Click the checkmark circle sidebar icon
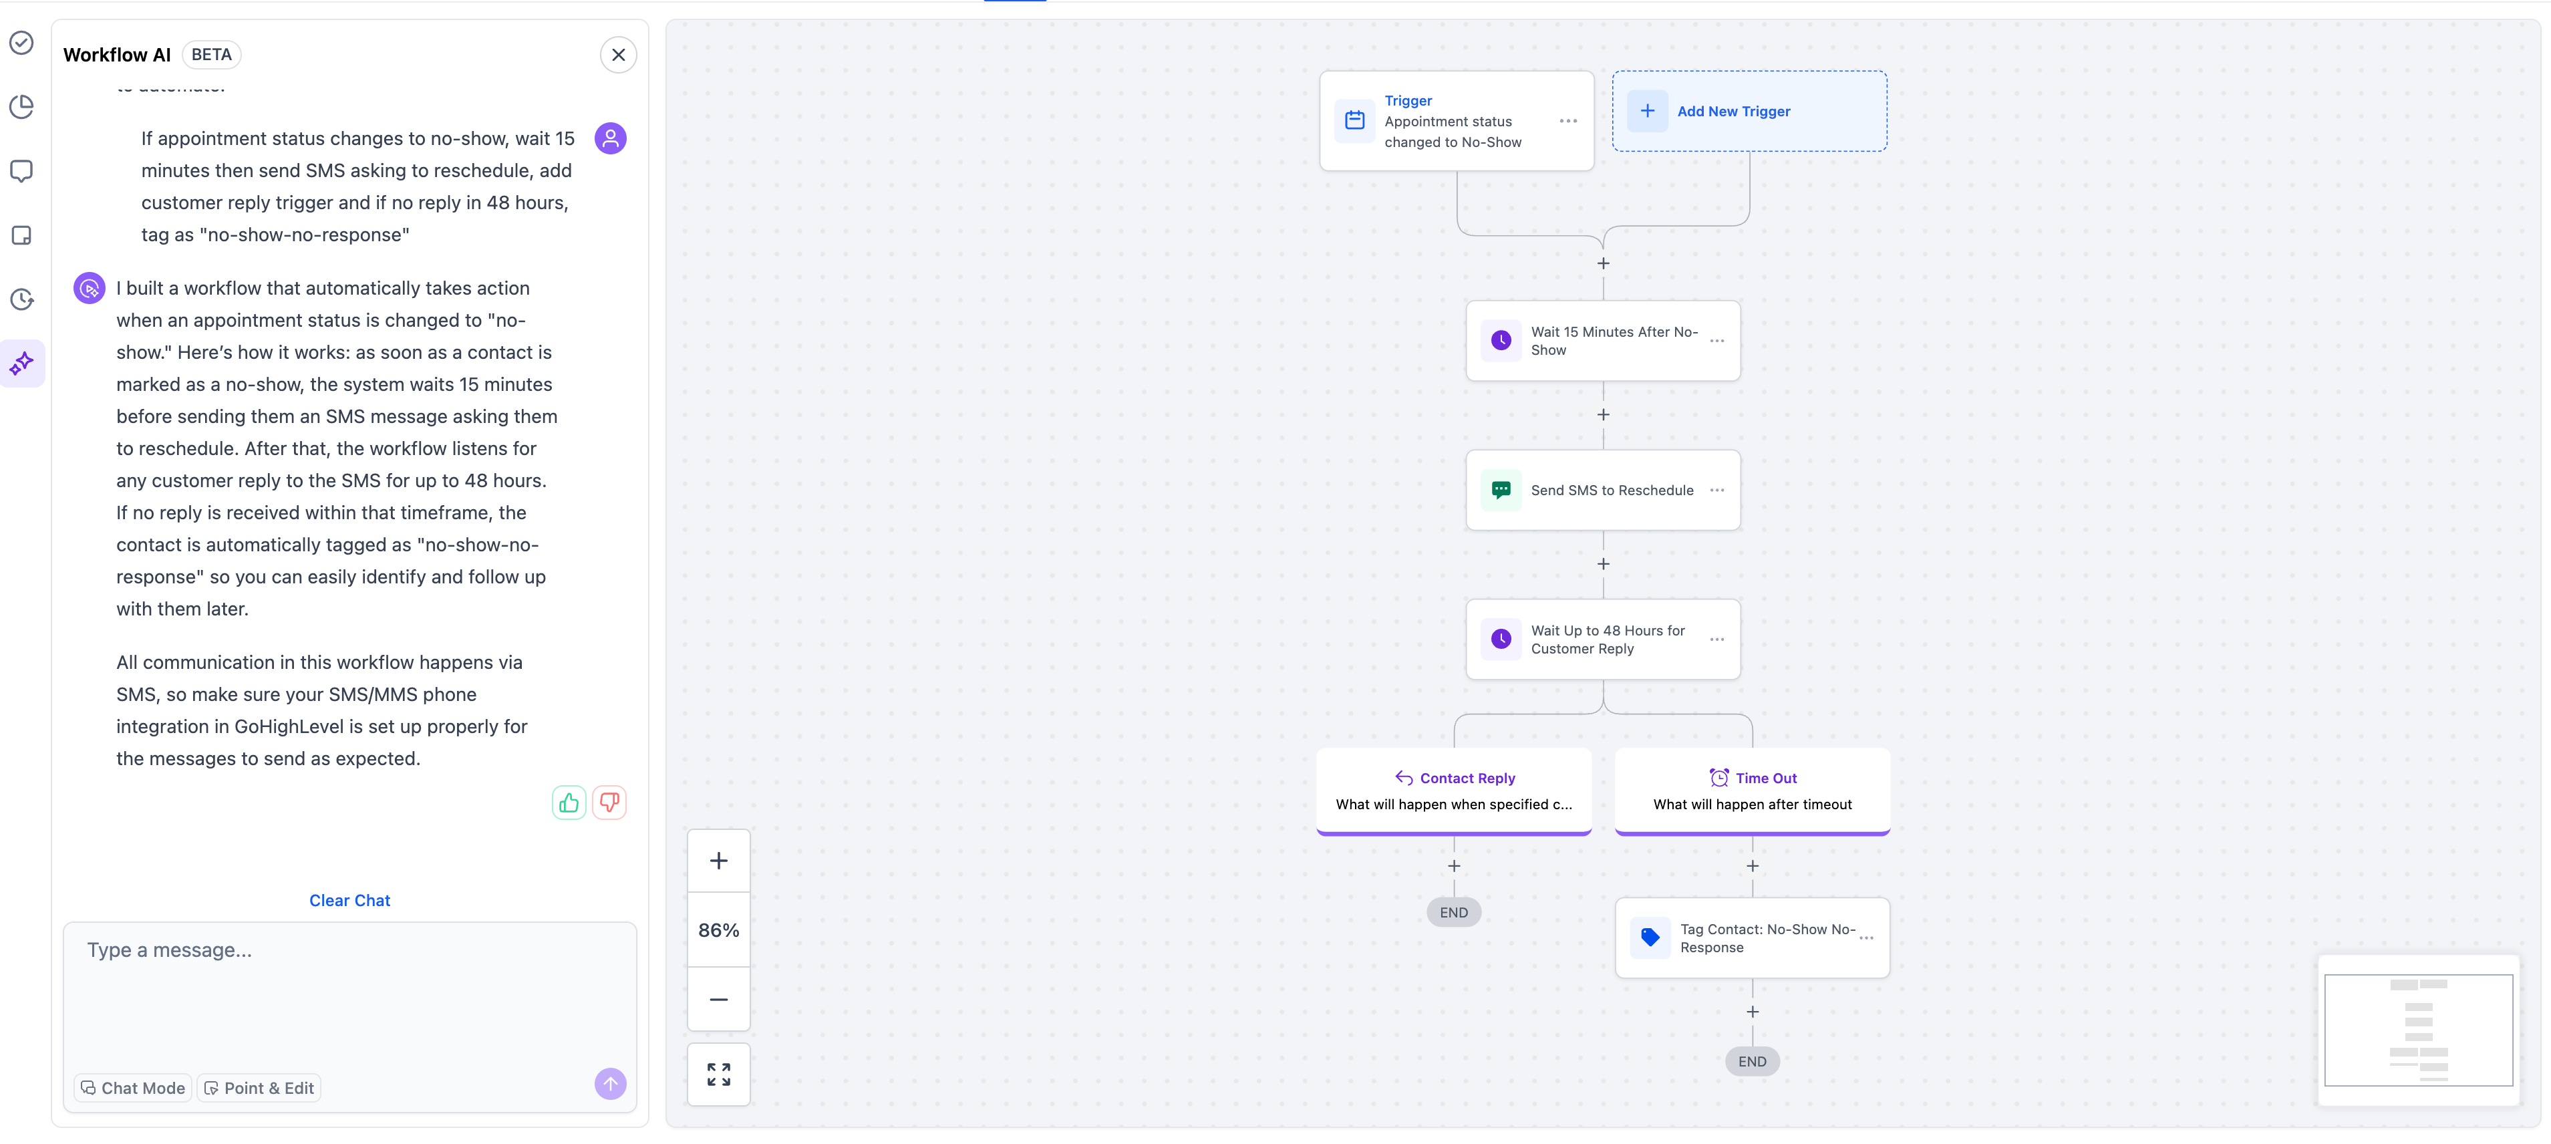 pyautogui.click(x=22, y=43)
